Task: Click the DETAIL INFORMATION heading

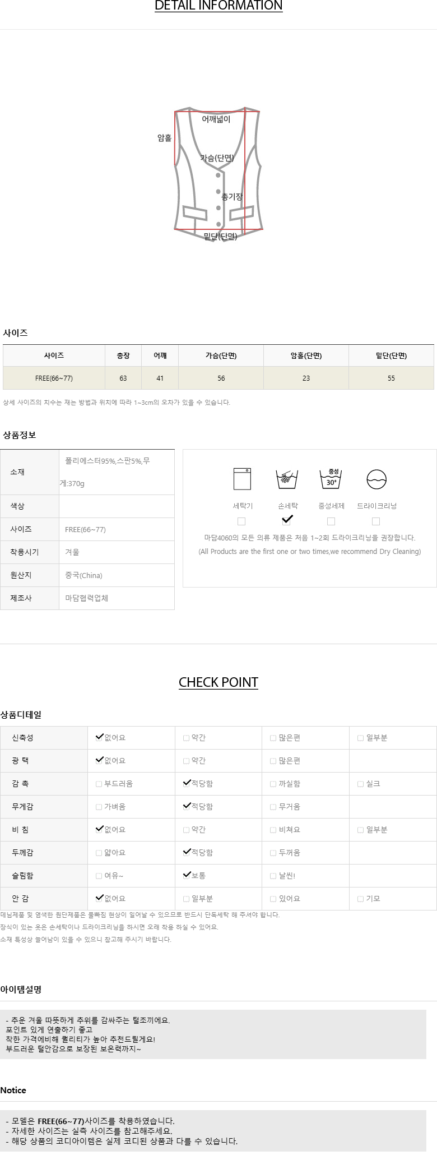Action: pyautogui.click(x=218, y=6)
